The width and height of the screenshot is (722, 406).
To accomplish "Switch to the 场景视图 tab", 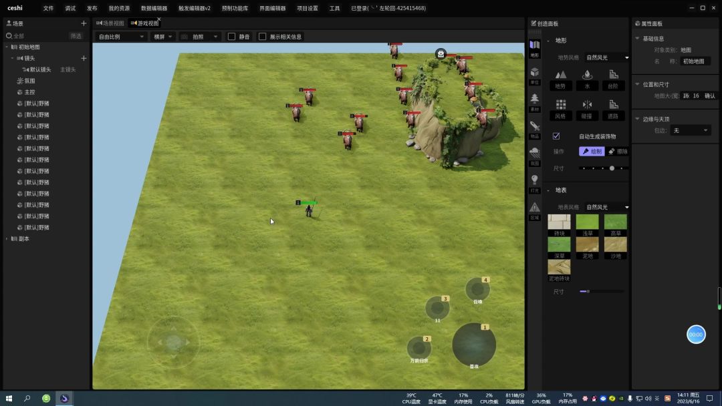I will pyautogui.click(x=110, y=23).
